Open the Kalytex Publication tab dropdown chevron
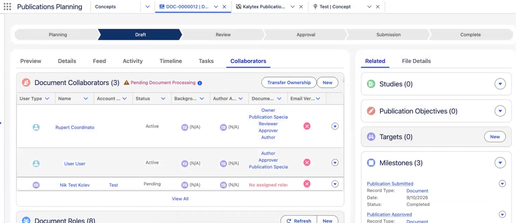This screenshot has height=223, width=516. pos(293,7)
